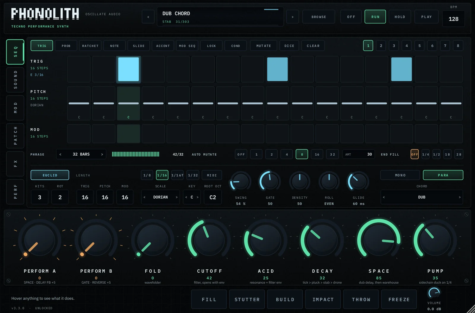Click the GATE knob
Image resolution: width=475 pixels, height=313 pixels.
pyautogui.click(x=270, y=181)
